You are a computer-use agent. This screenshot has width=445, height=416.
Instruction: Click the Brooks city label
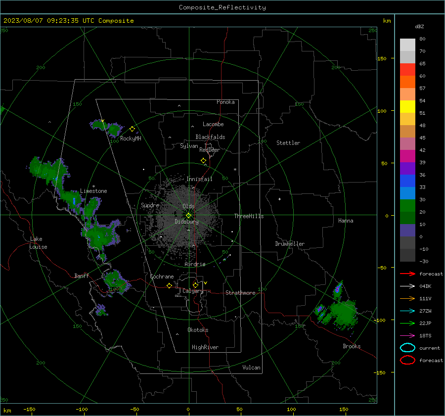click(x=352, y=346)
